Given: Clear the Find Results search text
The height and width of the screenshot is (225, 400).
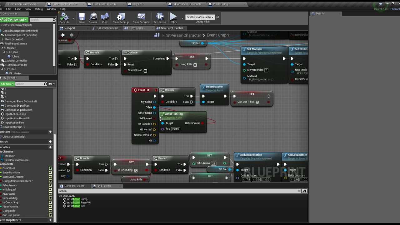Looking at the screenshot, I should (x=299, y=191).
